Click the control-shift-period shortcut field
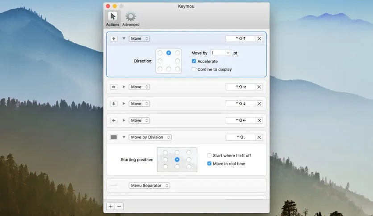This screenshot has height=216, width=373. 240,137
